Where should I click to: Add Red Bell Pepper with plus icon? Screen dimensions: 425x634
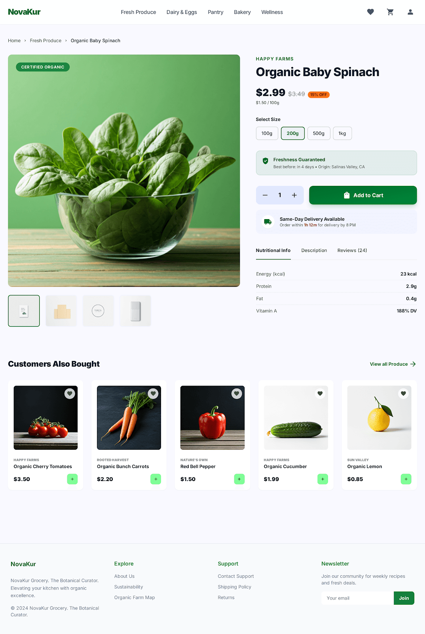pyautogui.click(x=239, y=479)
